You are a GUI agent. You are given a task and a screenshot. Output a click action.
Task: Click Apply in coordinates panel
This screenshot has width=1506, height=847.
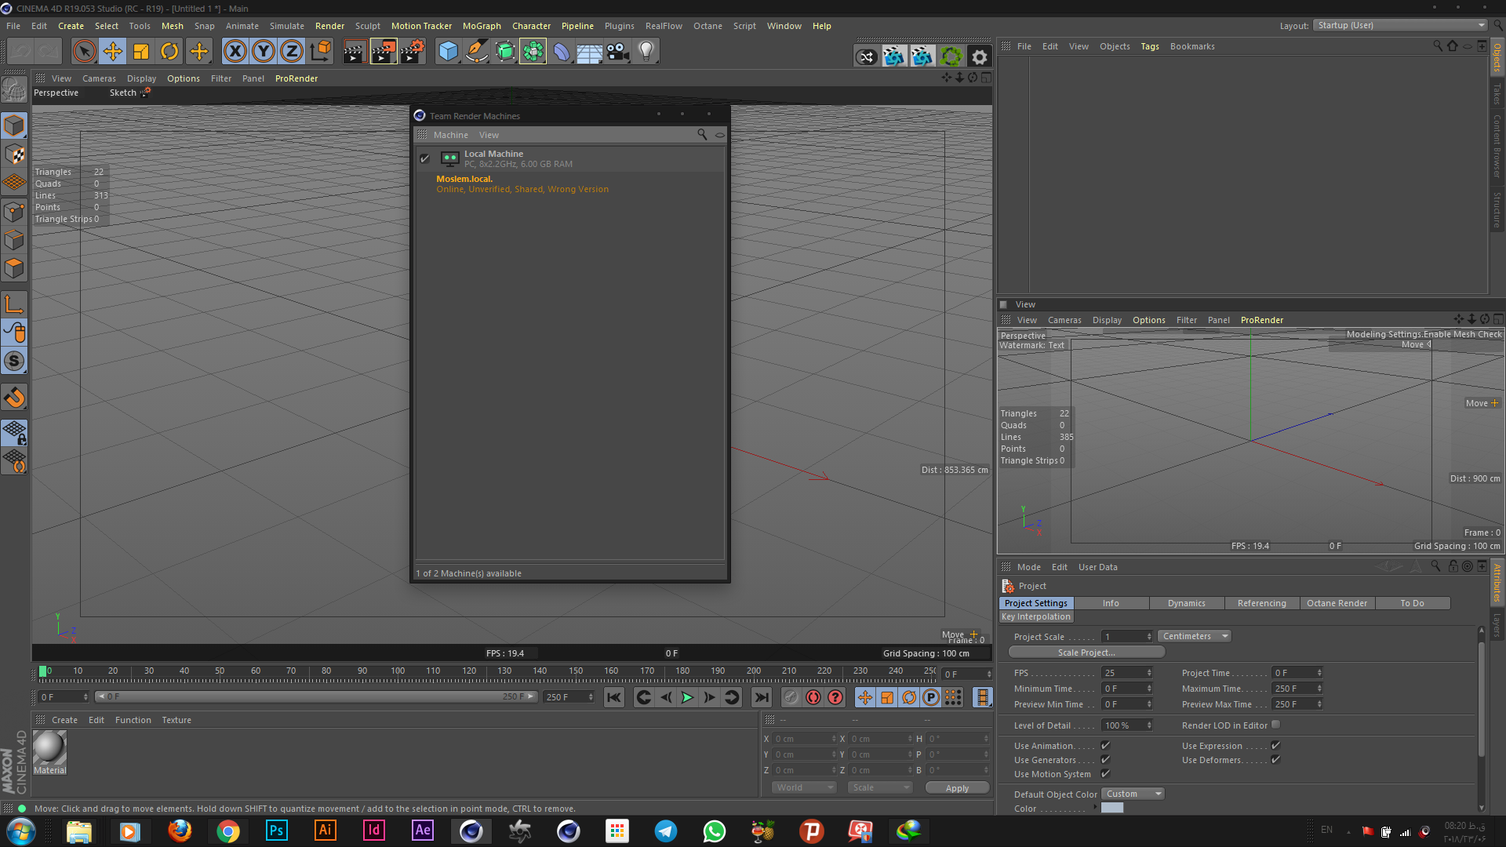pos(957,788)
